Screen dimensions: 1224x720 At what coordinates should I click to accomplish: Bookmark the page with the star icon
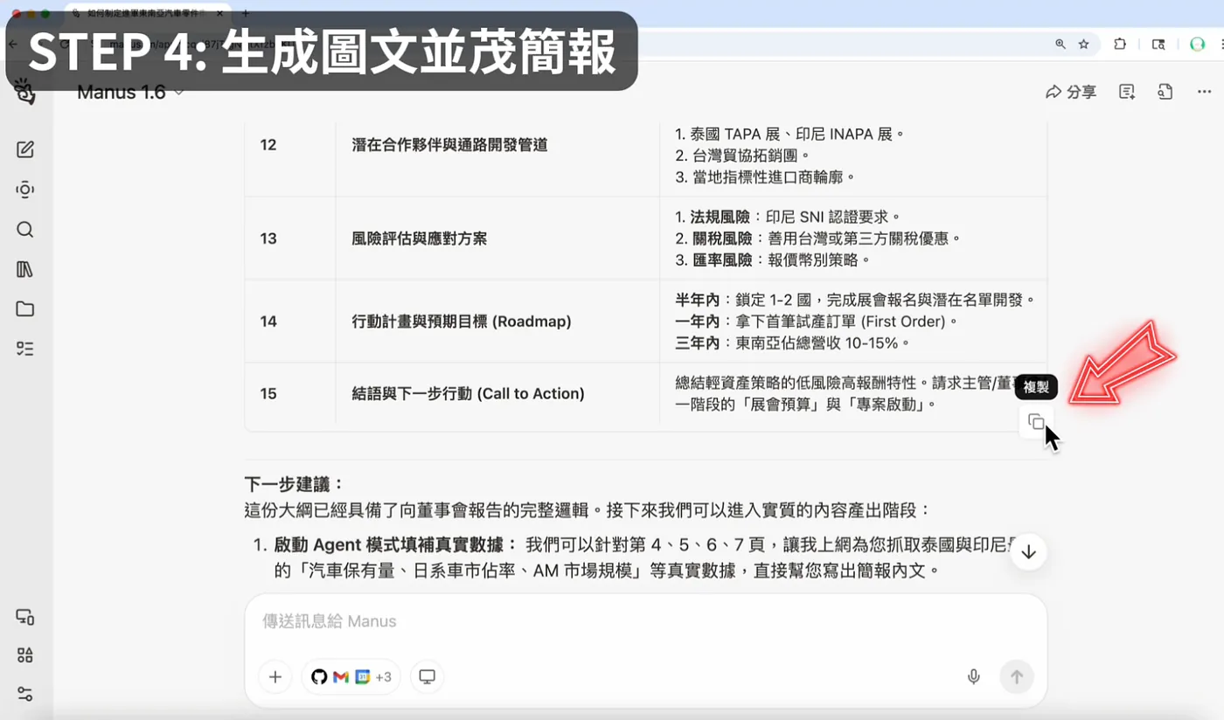[1084, 44]
